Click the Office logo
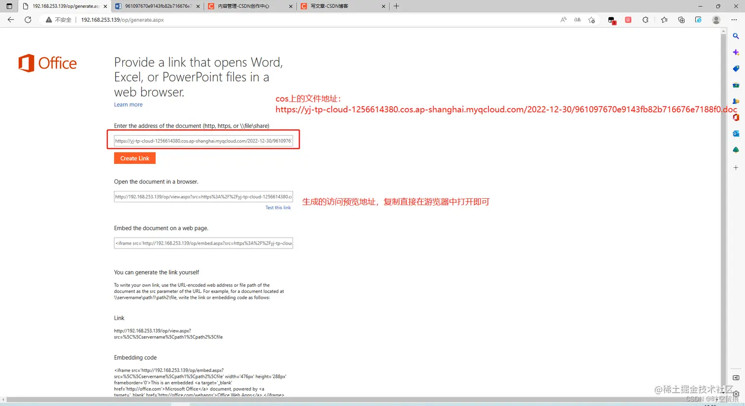The height and width of the screenshot is (406, 745). coord(48,63)
